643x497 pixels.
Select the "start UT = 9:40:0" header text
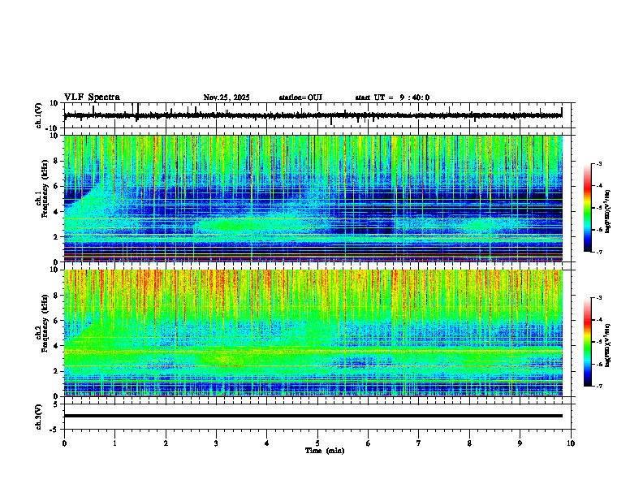(x=392, y=97)
